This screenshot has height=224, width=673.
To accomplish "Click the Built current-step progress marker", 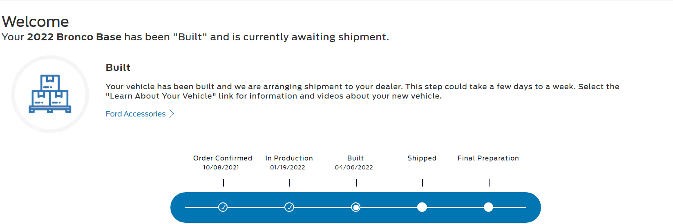I will point(356,207).
